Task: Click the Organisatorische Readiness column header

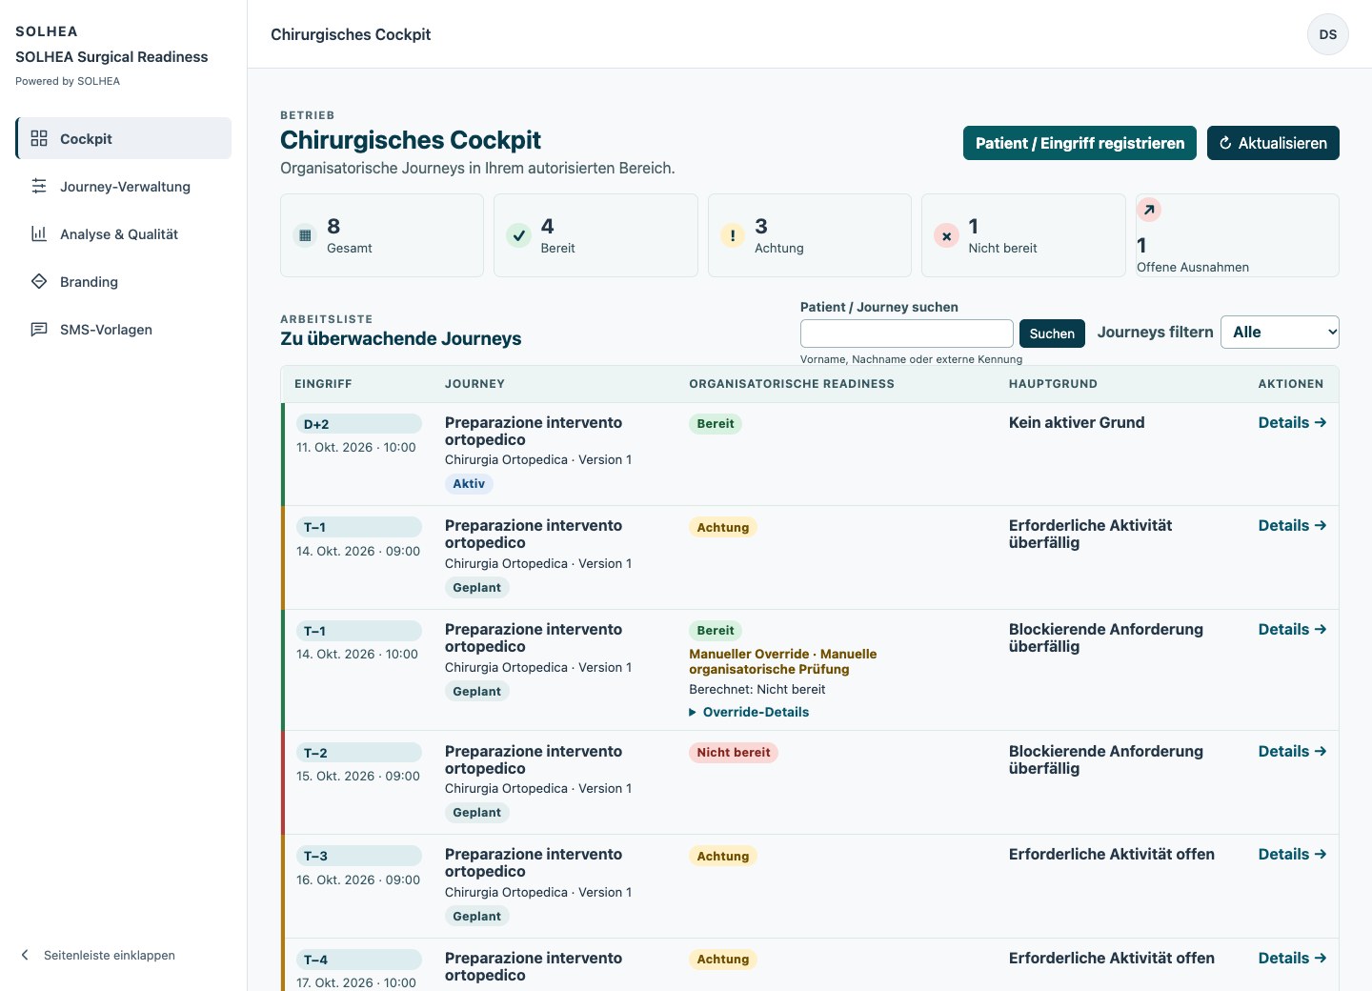Action: tap(792, 384)
